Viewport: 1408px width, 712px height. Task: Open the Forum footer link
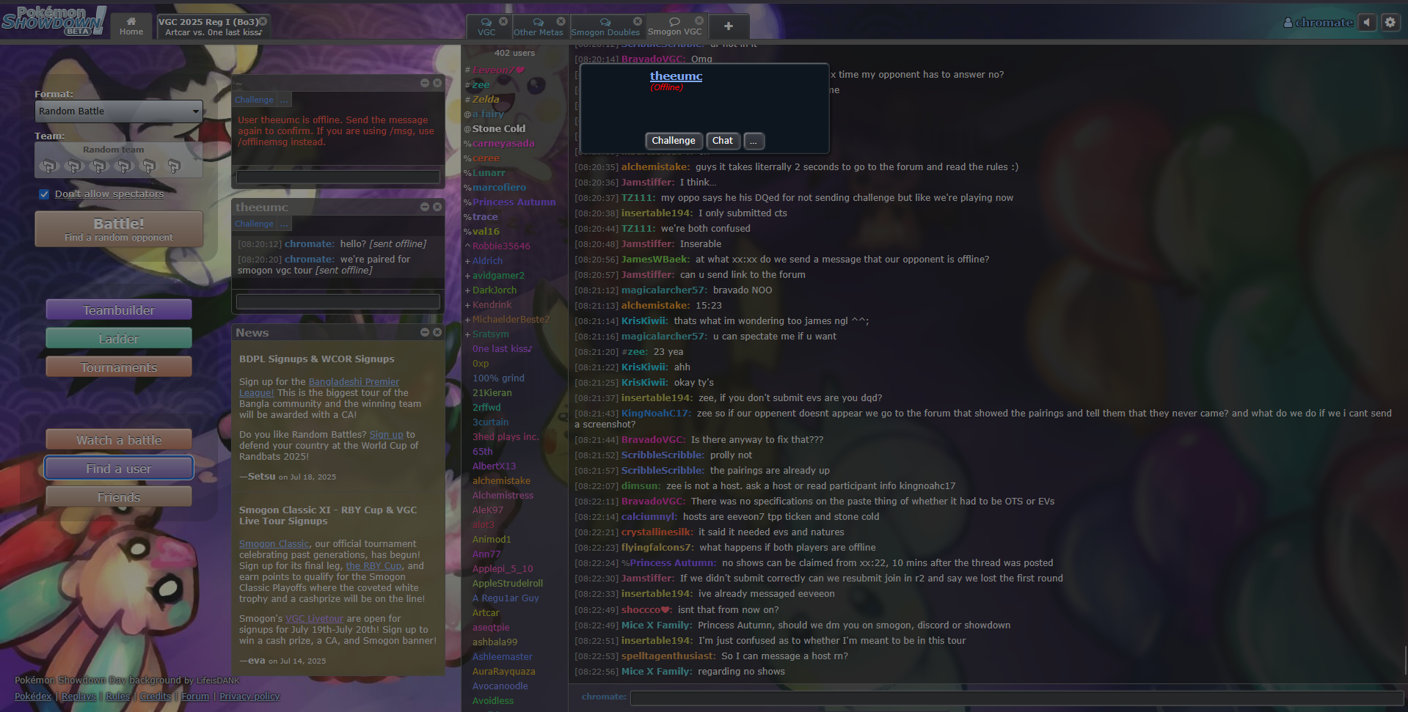coord(195,697)
